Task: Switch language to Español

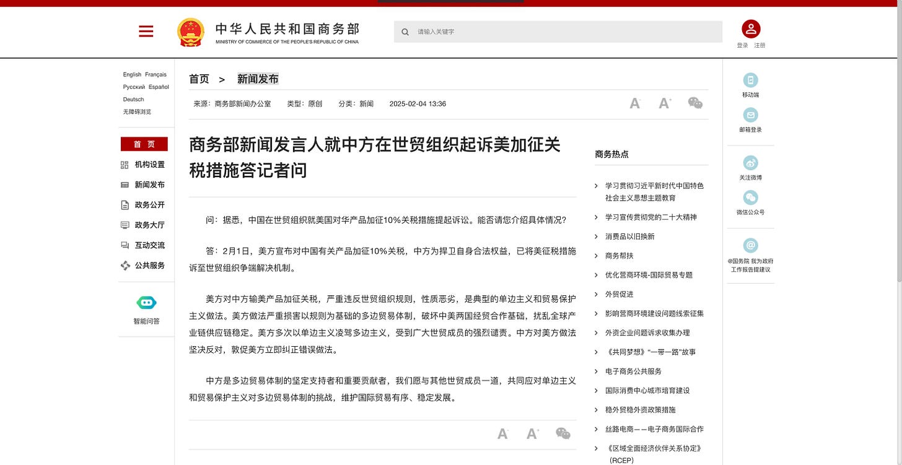Action: (159, 87)
